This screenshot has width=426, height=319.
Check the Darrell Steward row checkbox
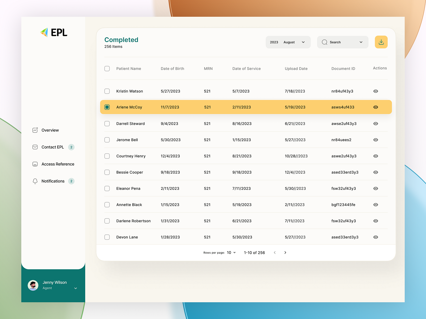[107, 124]
